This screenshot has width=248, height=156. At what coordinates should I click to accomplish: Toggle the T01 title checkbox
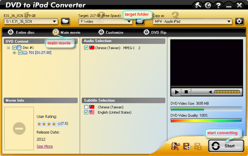(x=20, y=53)
